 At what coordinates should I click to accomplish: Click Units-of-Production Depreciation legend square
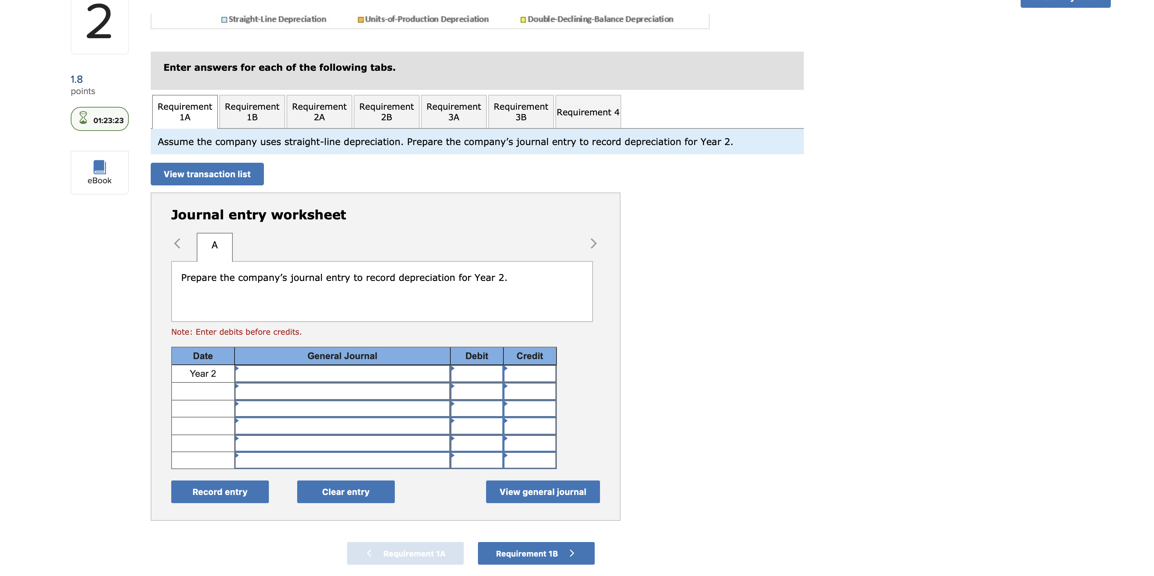click(360, 20)
